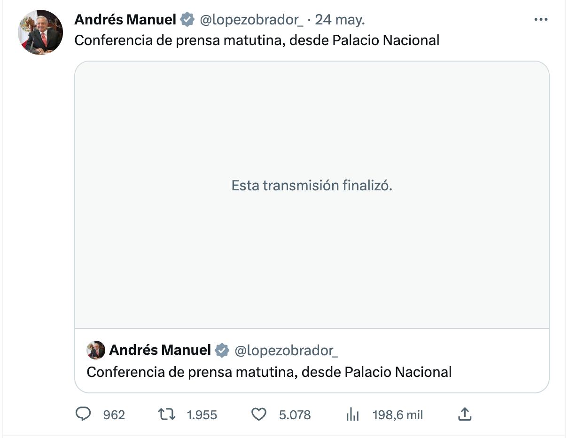
Task: Open the view analytics bar chart icon
Action: point(351,415)
